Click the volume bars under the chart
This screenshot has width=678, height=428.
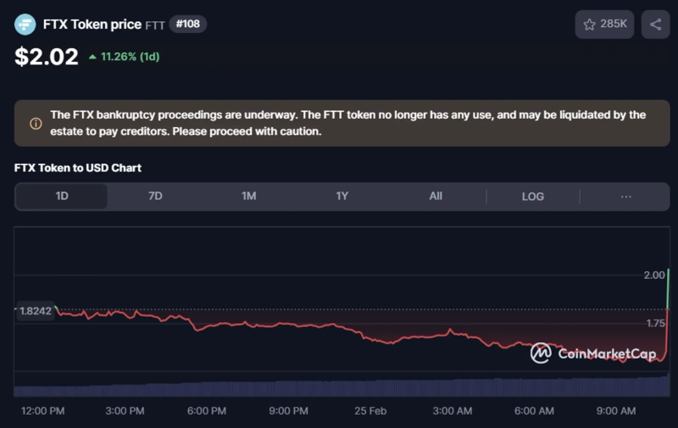coord(339,389)
